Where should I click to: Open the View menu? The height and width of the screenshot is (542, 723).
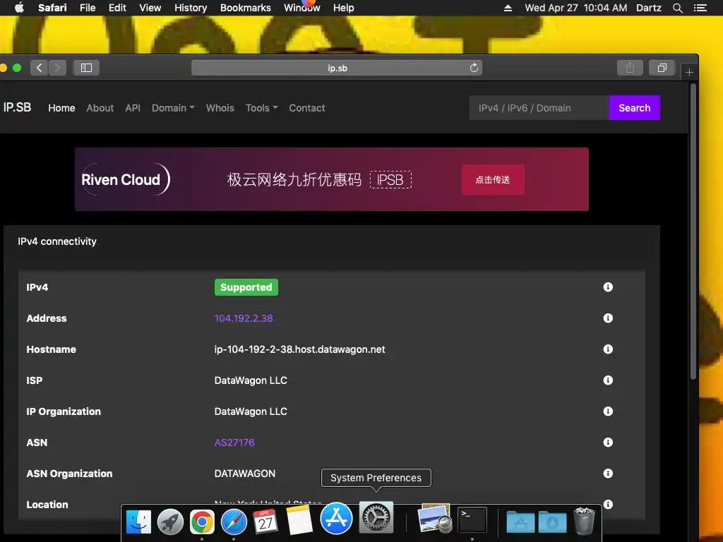pos(150,8)
